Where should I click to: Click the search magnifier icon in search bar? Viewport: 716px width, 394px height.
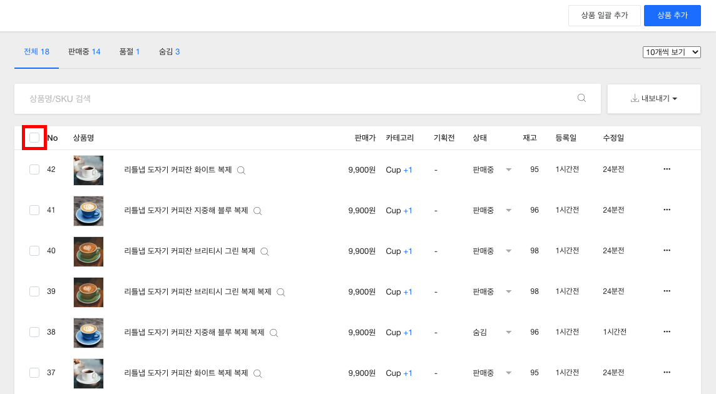(581, 98)
